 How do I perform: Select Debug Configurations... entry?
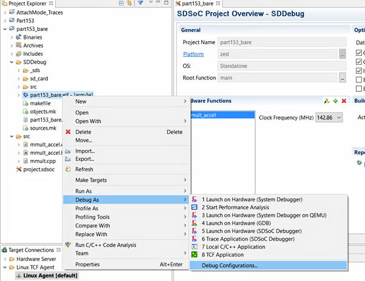pos(269,265)
